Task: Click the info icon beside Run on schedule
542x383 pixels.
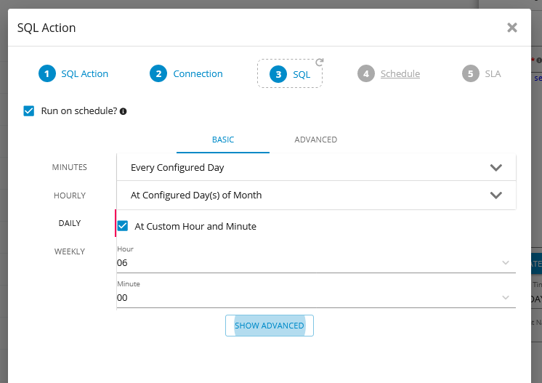Action: 124,111
